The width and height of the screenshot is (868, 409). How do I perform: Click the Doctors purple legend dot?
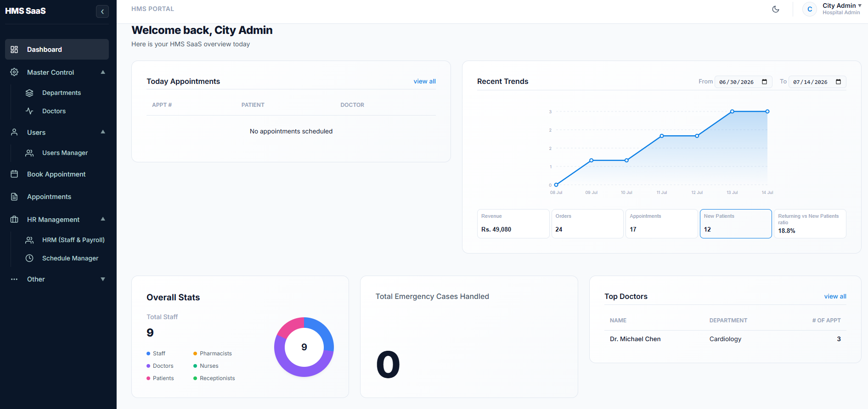(148, 366)
